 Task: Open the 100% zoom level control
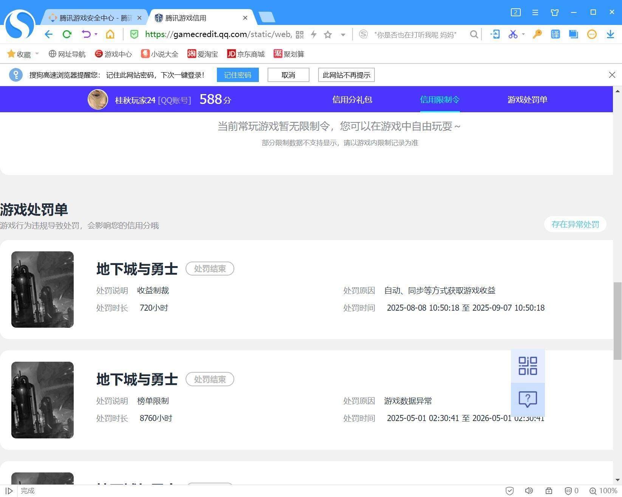point(603,491)
